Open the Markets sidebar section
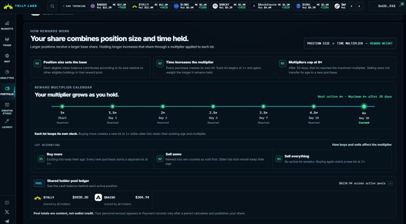This screenshot has width=406, height=224. point(7,26)
